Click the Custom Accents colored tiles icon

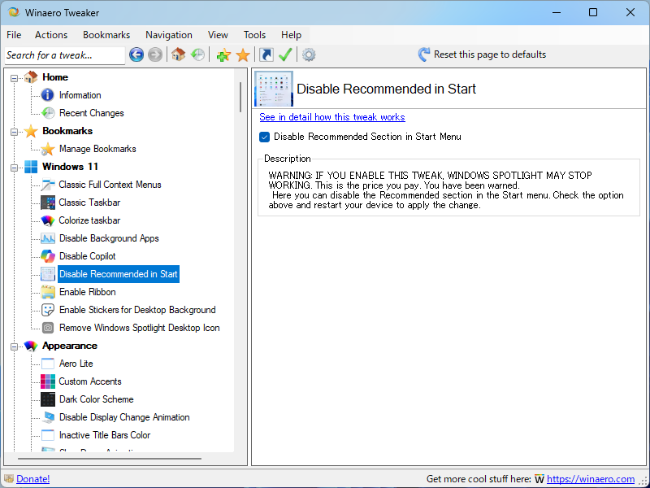(x=48, y=381)
